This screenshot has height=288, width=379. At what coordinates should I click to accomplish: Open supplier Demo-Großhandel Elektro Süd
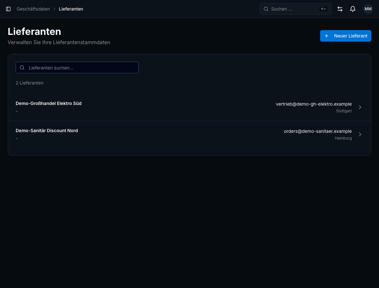189,107
